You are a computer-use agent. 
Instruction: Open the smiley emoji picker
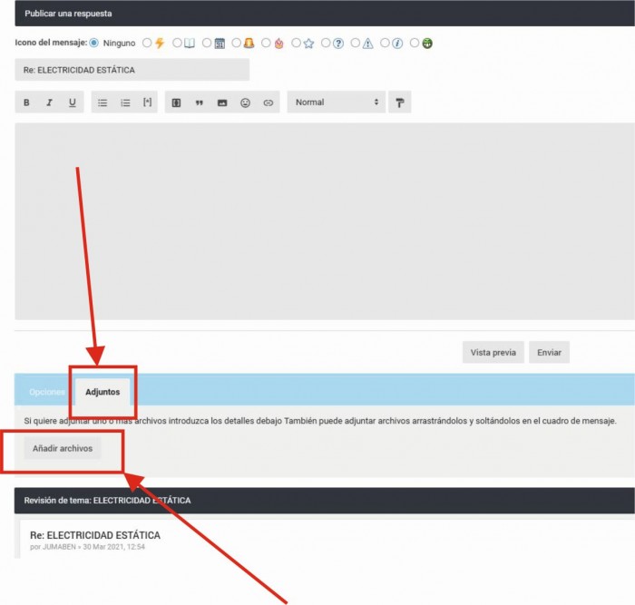pyautogui.click(x=245, y=102)
